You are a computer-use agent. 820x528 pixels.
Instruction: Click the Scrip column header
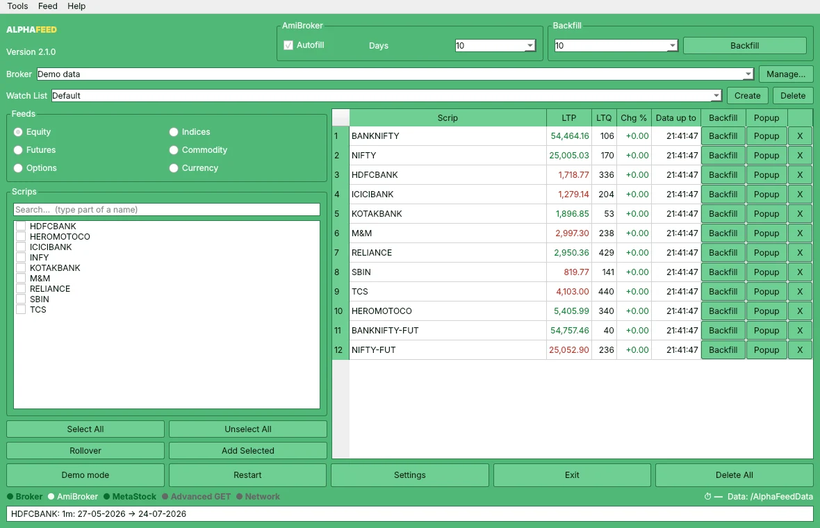[448, 118]
